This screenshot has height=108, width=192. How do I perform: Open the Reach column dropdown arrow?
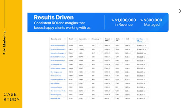tap(75, 39)
